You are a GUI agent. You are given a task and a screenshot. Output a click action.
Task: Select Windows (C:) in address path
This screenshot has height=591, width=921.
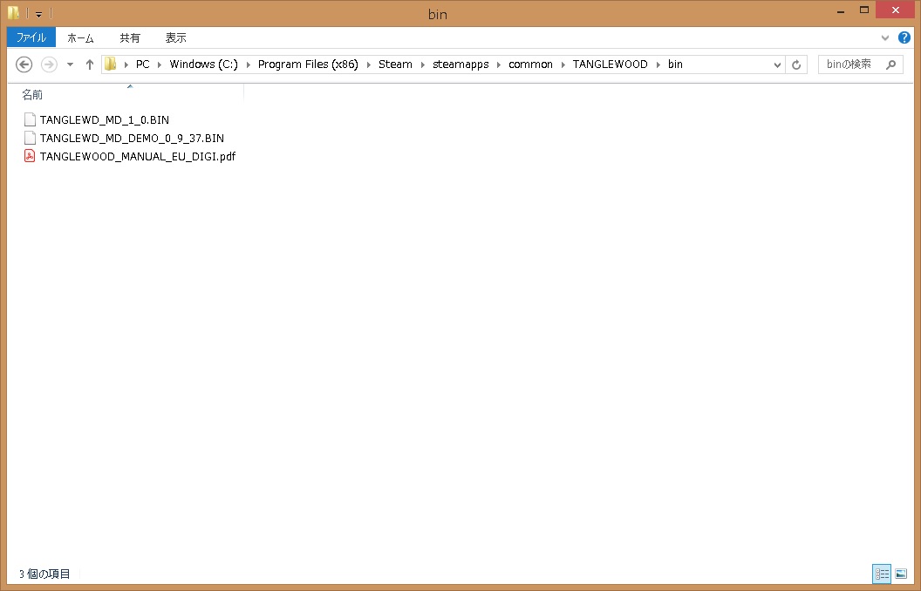204,65
